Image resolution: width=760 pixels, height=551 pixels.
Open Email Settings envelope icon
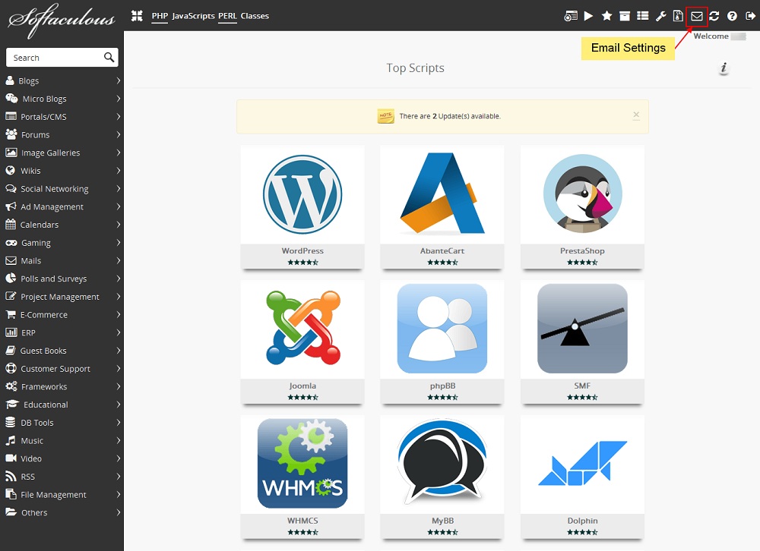coord(696,17)
